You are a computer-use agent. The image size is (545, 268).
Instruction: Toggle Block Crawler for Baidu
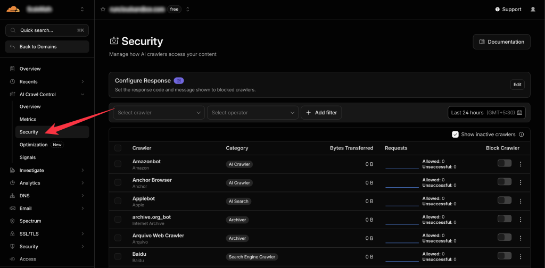point(505,255)
